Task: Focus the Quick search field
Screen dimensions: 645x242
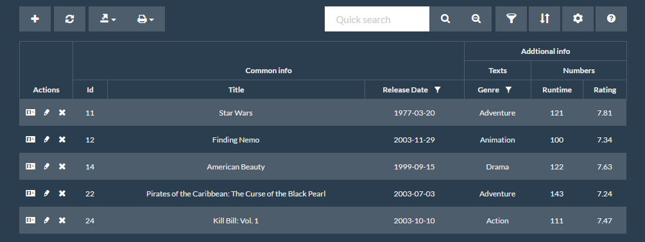Action: [x=377, y=19]
